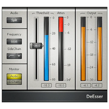Click the Atten meter label

tap(61, 13)
